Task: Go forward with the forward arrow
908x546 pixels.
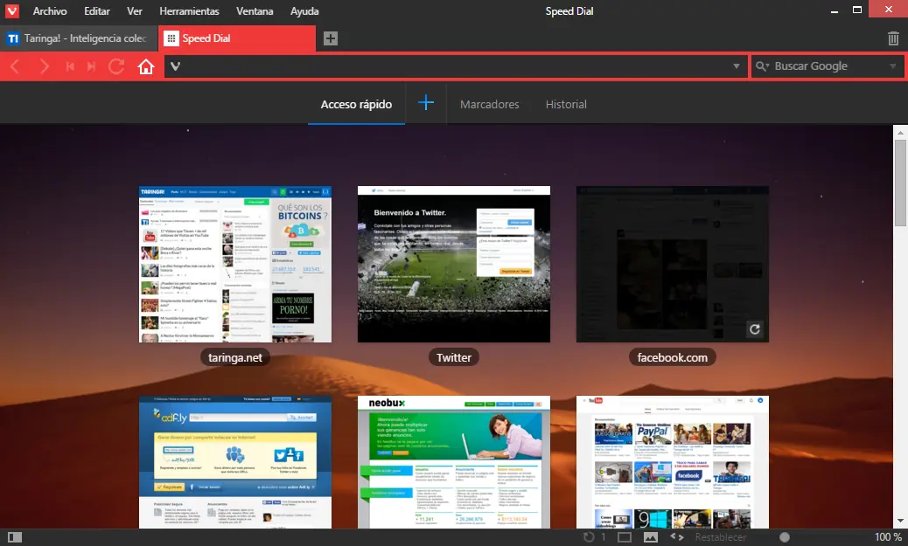Action: click(x=45, y=66)
